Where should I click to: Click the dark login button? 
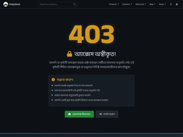[x=107, y=114]
